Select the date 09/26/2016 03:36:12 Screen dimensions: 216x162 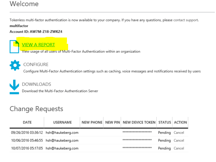(27, 133)
